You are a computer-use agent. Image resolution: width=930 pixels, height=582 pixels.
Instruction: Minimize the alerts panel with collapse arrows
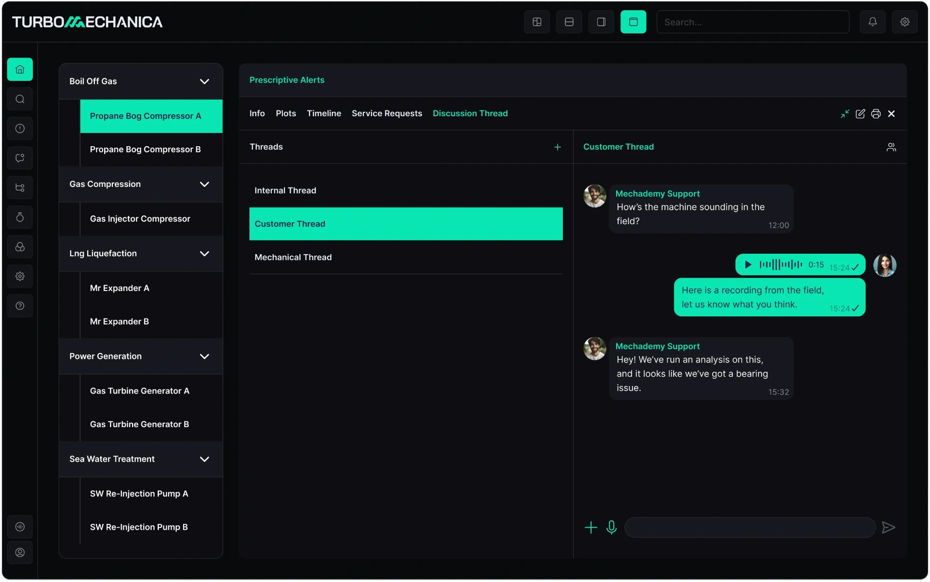845,114
